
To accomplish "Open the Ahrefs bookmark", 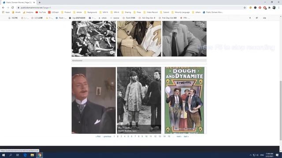I will 16,12.
